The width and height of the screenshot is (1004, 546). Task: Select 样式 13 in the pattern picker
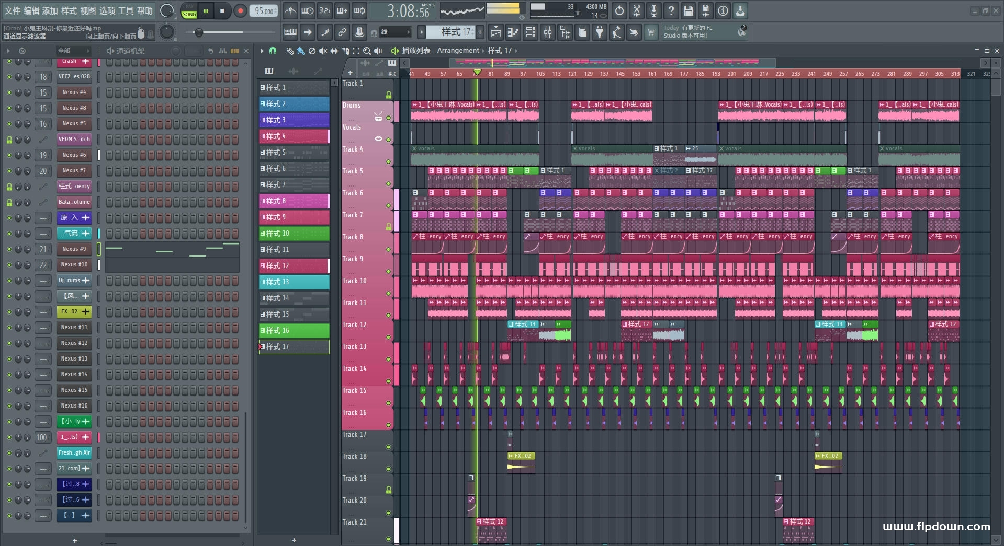click(294, 282)
